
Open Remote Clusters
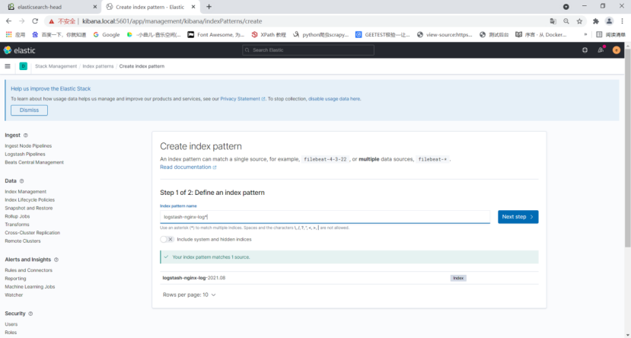[23, 241]
